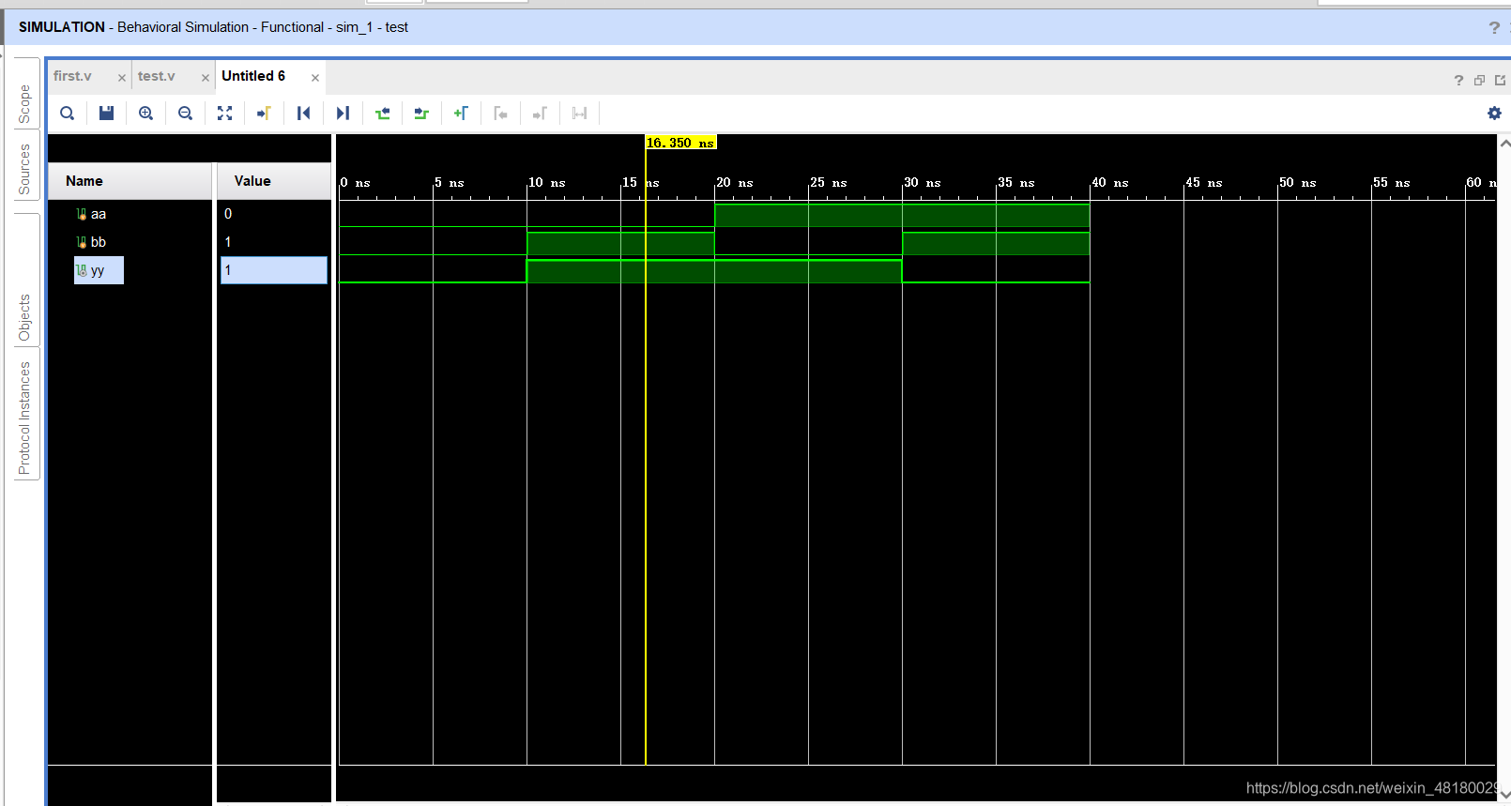Click Go to Cursor icon
This screenshot has height=806, width=1511.
[264, 114]
